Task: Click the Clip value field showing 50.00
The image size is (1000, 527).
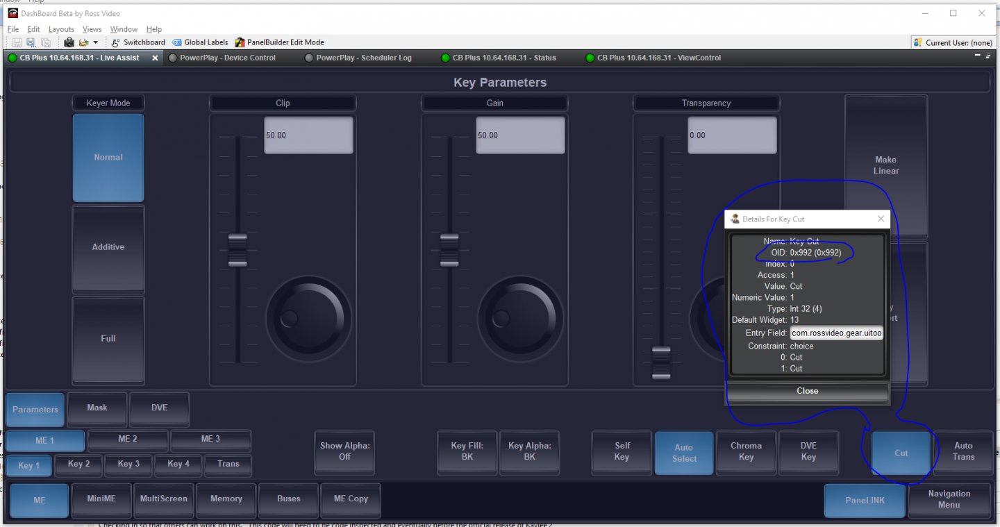Action: [x=308, y=135]
